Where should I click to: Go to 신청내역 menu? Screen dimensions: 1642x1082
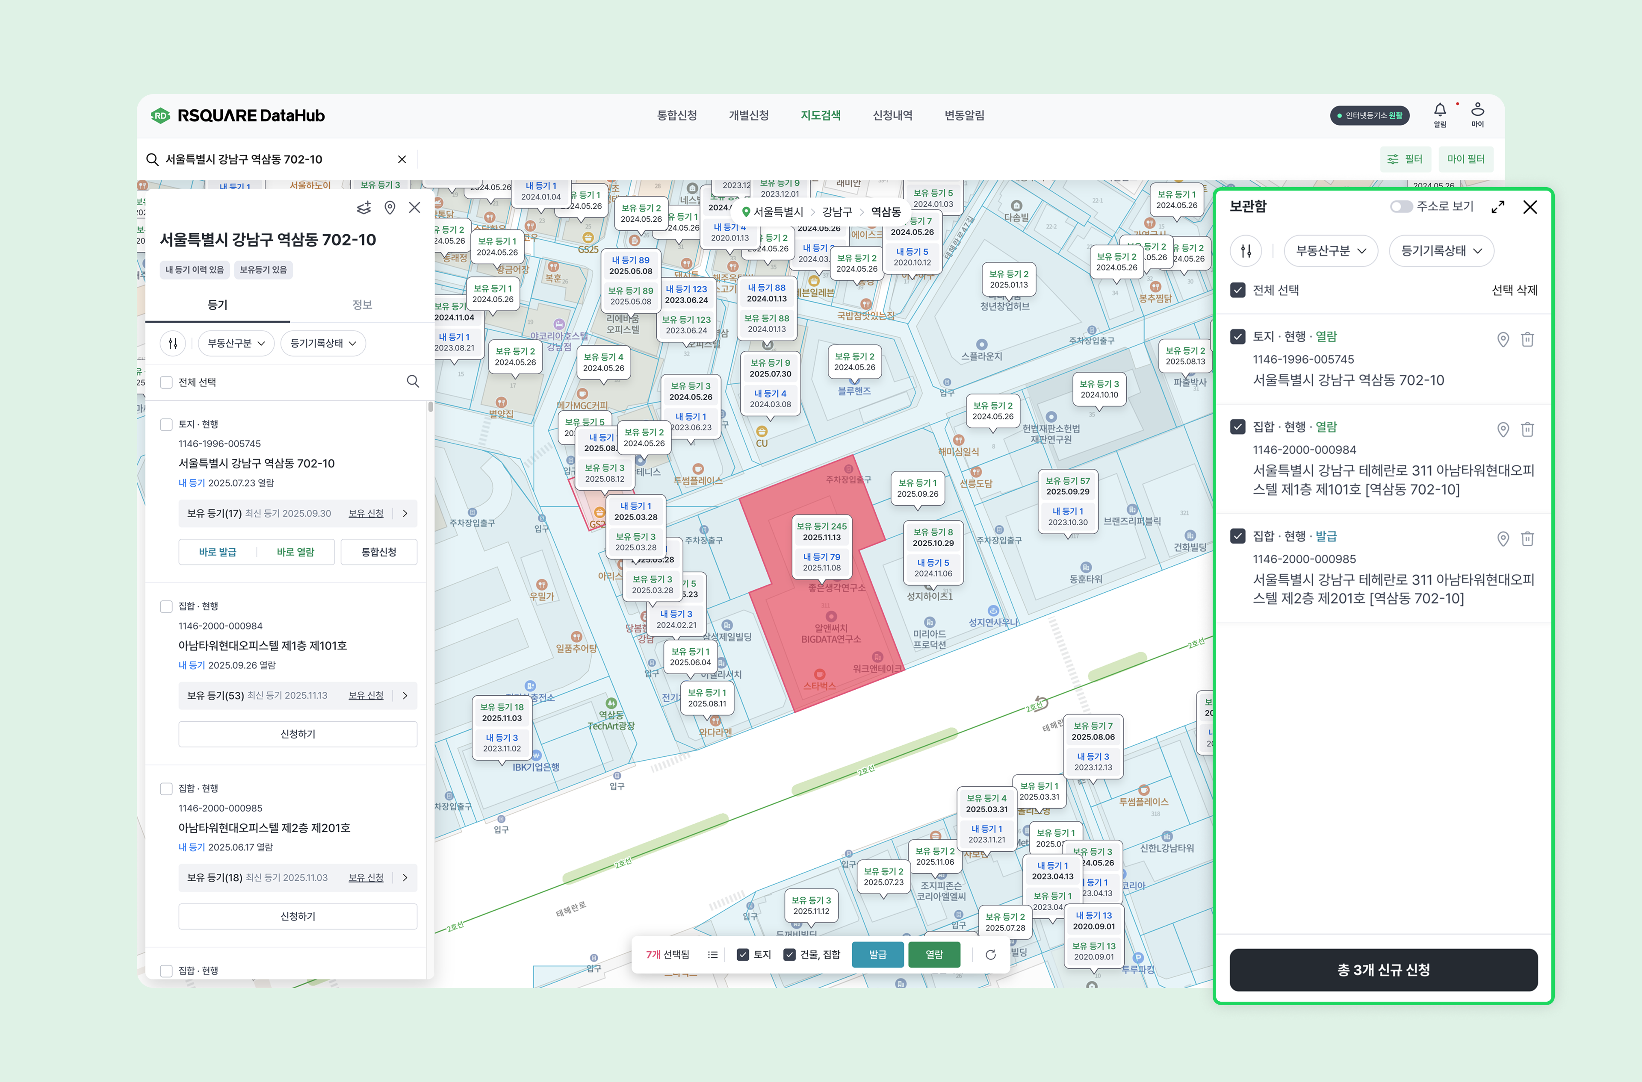[892, 115]
